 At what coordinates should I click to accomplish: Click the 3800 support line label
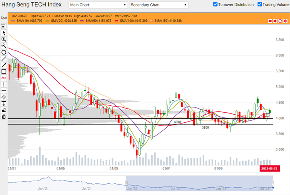pyautogui.click(x=205, y=128)
